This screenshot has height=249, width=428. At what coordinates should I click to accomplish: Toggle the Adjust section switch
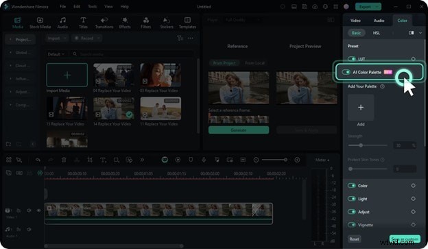click(x=352, y=212)
